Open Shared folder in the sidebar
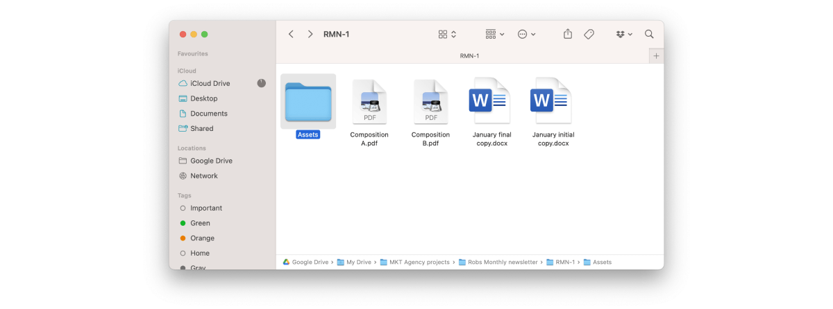 [x=196, y=129]
